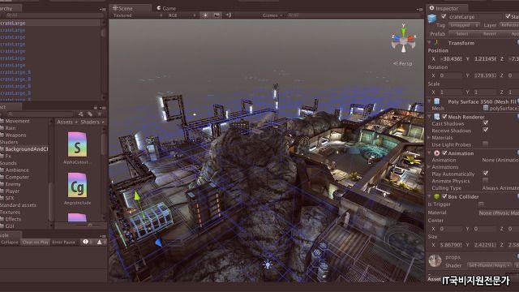Toggle the Error Pause button

(64, 242)
